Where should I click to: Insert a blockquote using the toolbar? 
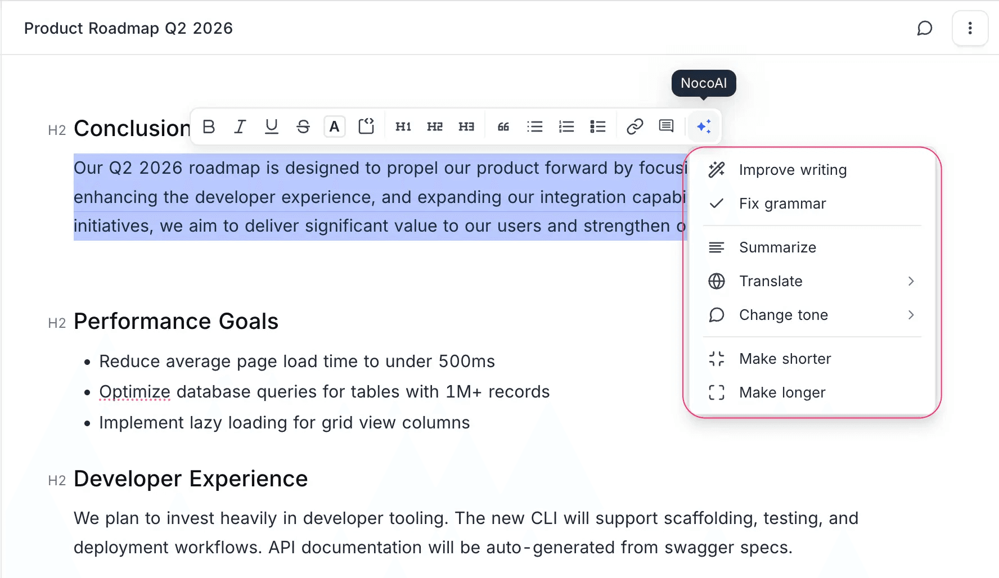pyautogui.click(x=503, y=126)
